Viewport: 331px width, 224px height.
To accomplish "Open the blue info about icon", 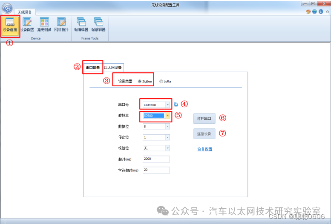I will click(x=321, y=11).
